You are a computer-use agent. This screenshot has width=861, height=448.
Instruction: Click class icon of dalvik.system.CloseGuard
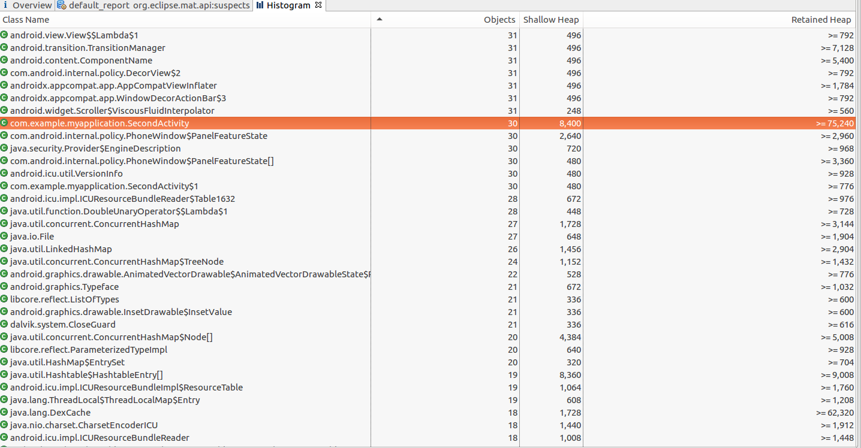tap(4, 325)
